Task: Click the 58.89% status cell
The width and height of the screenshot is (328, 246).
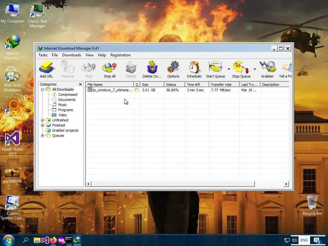Action: click(x=172, y=90)
